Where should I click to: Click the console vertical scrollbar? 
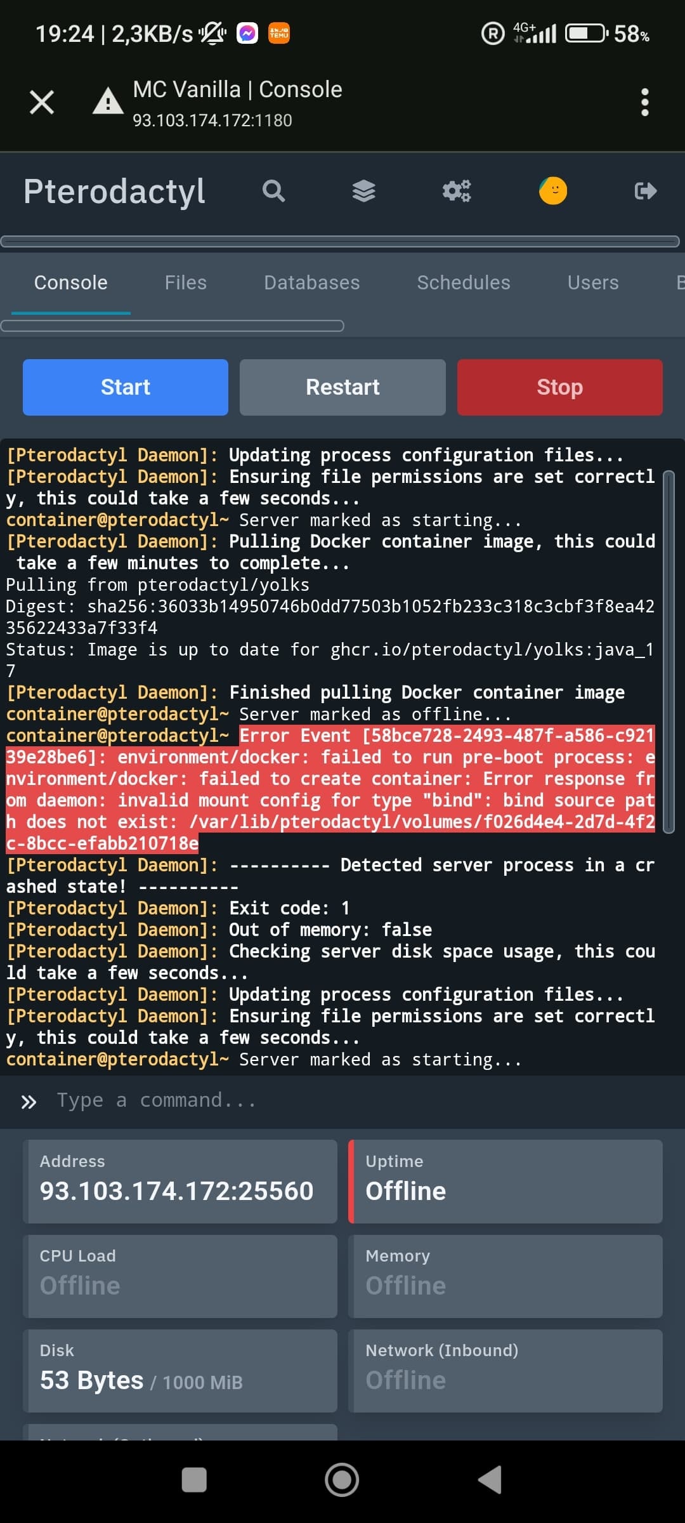coord(669,651)
